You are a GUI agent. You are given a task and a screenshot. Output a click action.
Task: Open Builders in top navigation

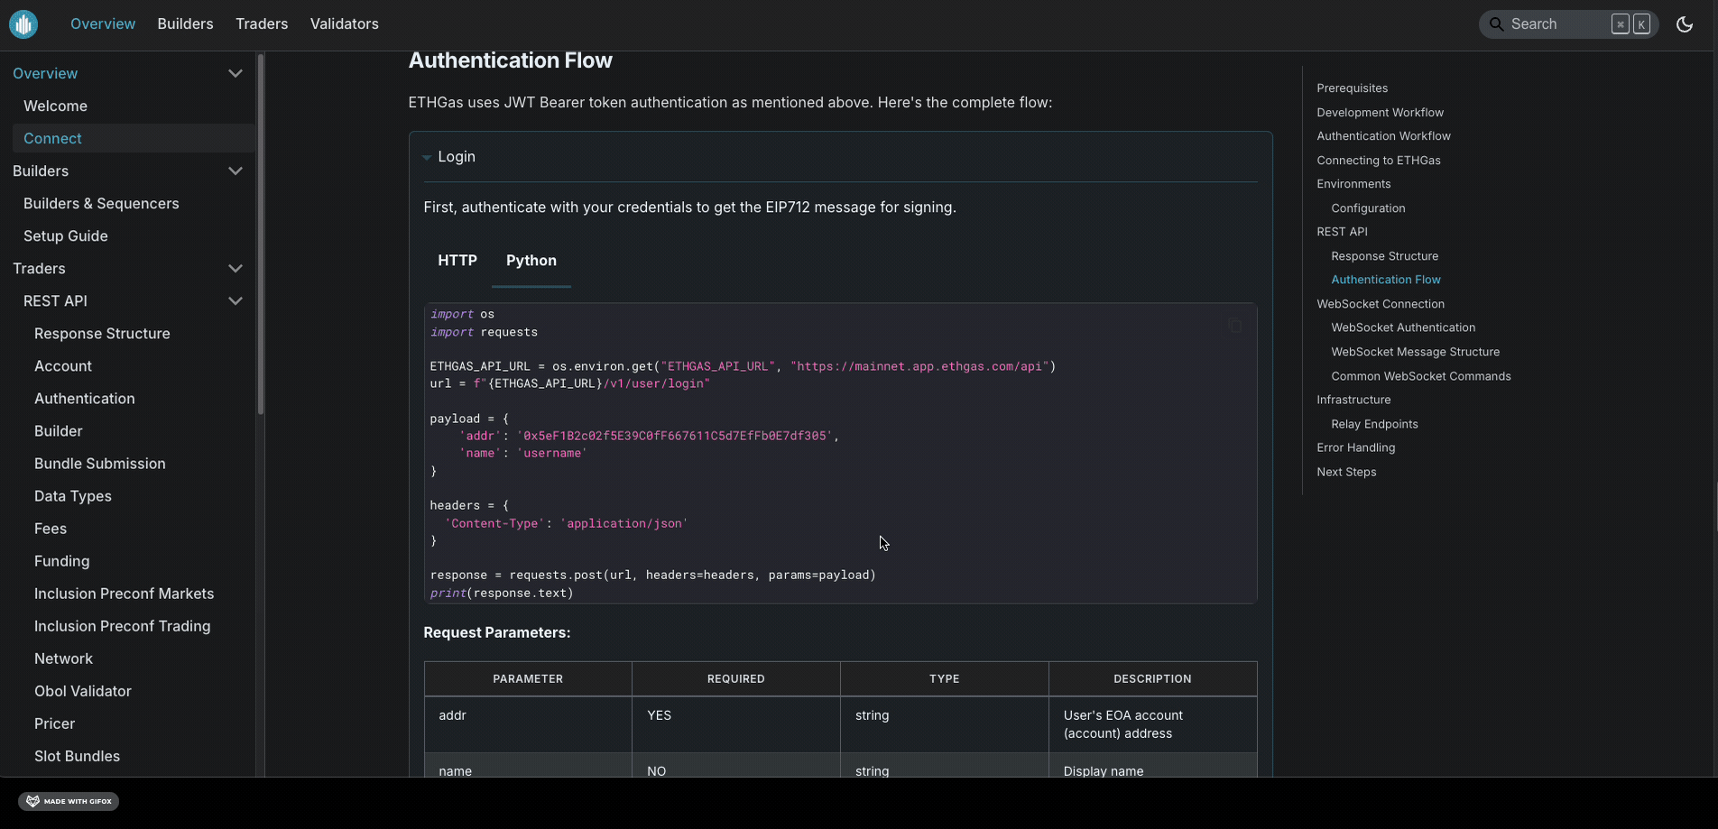point(185,24)
